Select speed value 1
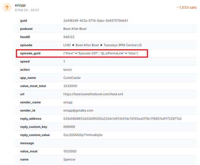 tap(64, 62)
